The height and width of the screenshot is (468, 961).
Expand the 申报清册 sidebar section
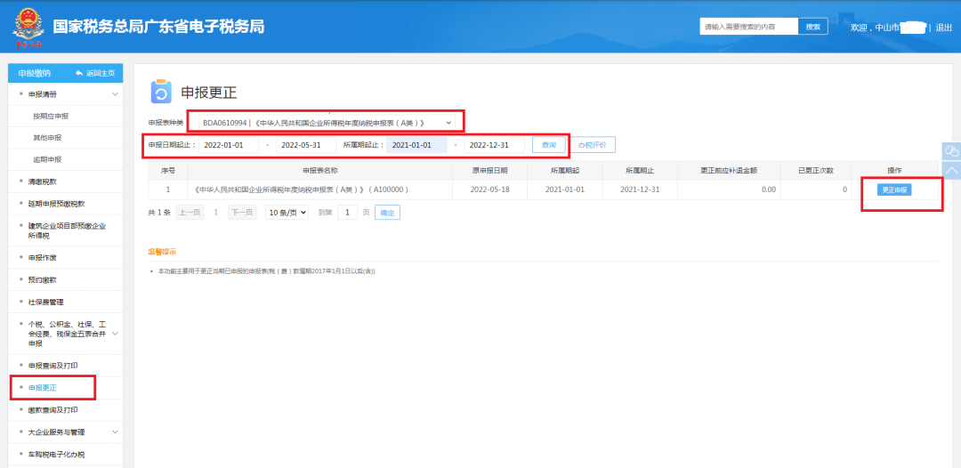[115, 93]
